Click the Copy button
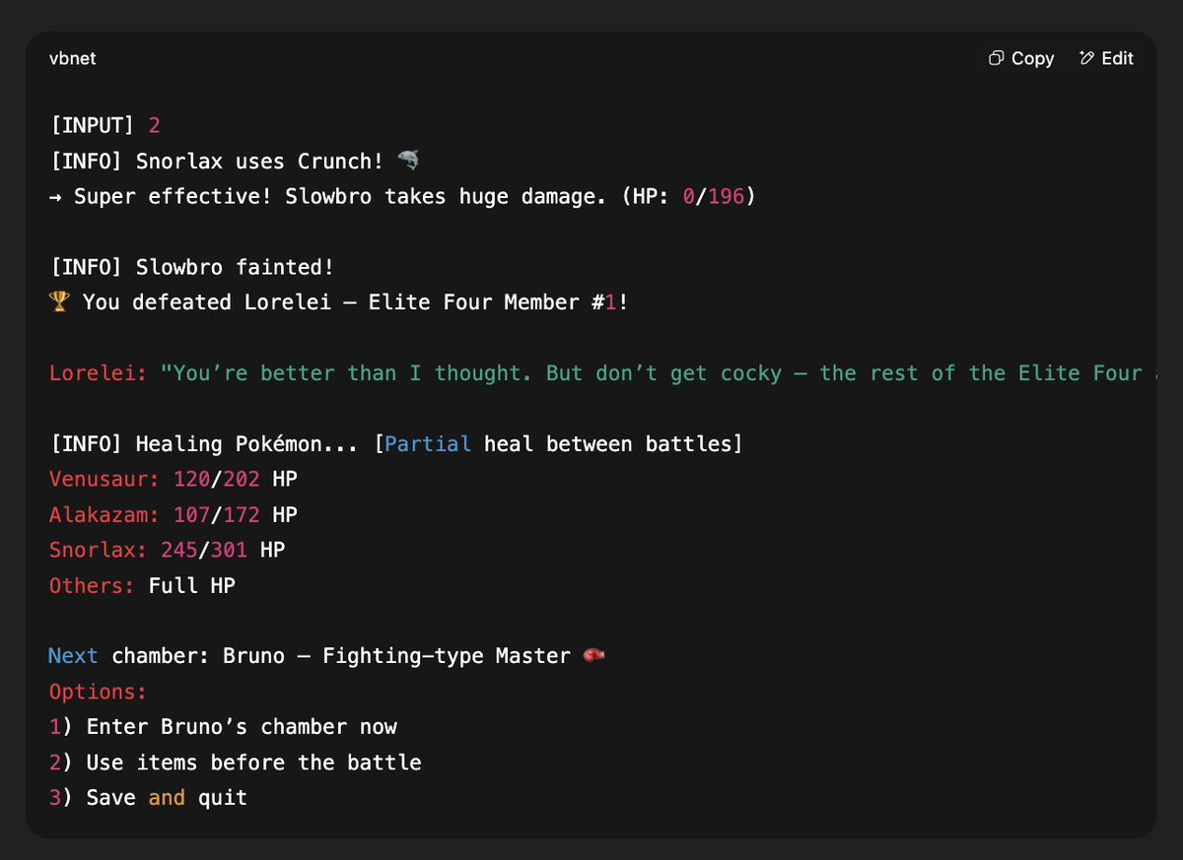 pos(1021,59)
